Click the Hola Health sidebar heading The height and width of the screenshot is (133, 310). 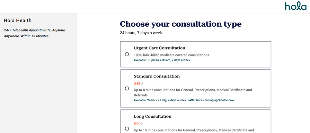tap(18, 21)
